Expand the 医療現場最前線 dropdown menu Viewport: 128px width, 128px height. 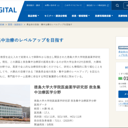point(104,16)
